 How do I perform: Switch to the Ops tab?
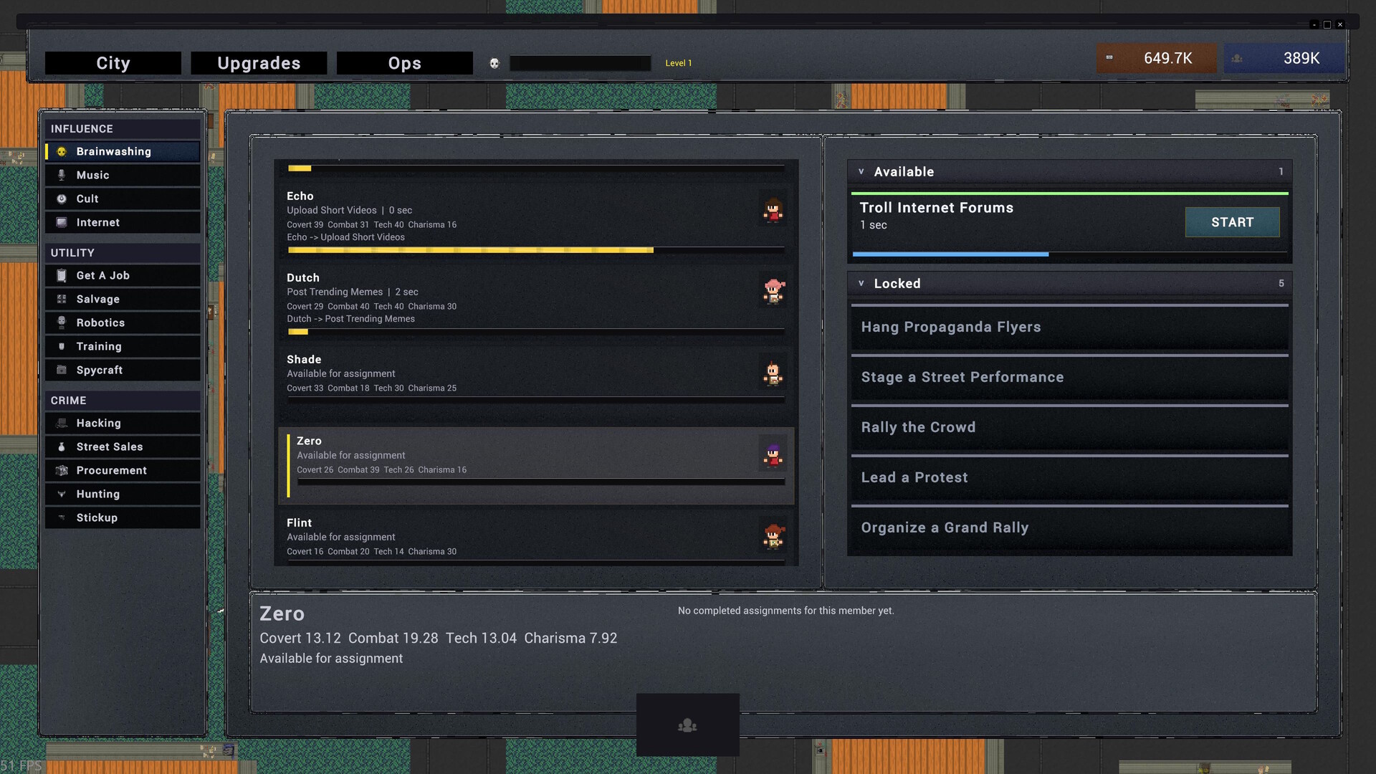(404, 63)
